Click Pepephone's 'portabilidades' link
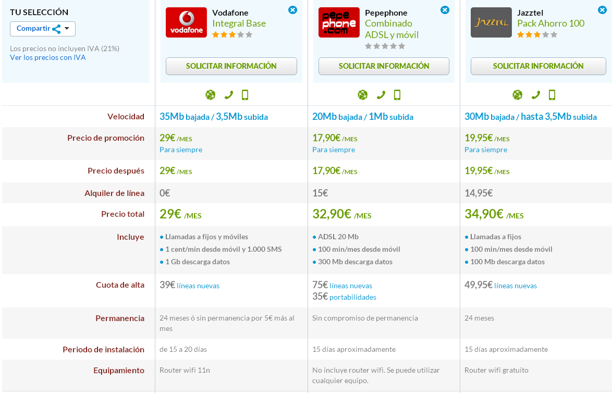Image resolution: width=612 pixels, height=393 pixels. coord(353,297)
